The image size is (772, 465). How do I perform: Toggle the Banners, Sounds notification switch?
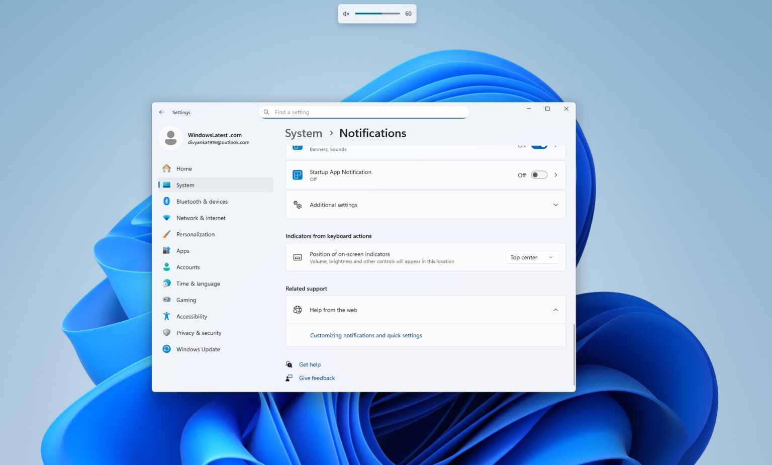[x=538, y=145]
